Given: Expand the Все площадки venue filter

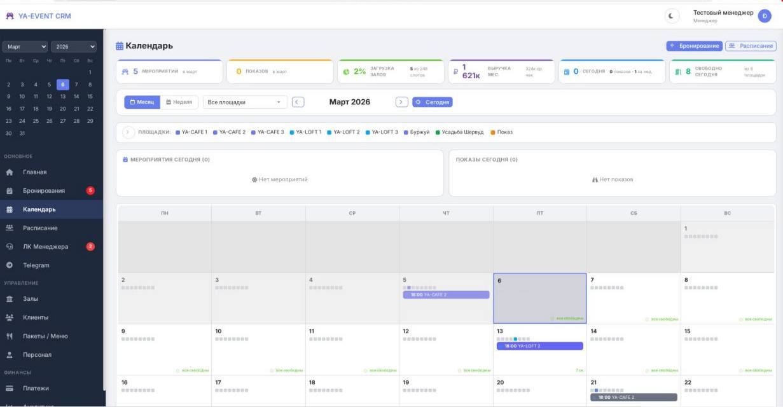Looking at the screenshot, I should tap(245, 102).
